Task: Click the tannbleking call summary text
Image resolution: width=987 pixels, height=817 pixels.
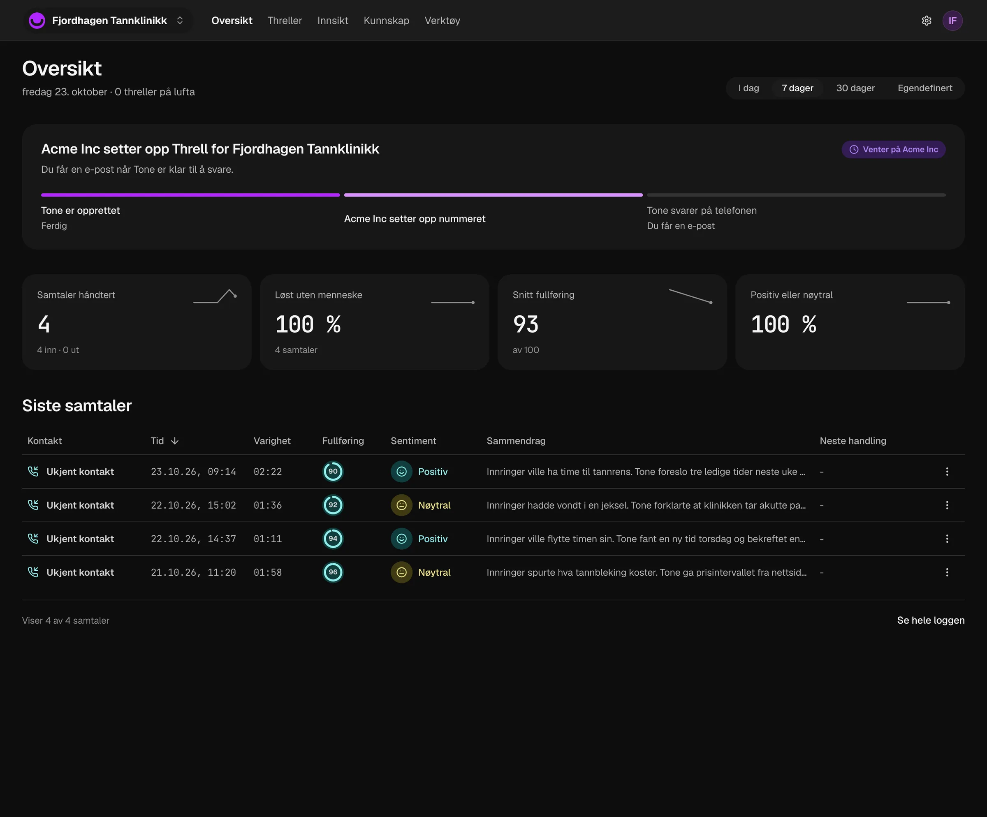Action: pyautogui.click(x=646, y=572)
